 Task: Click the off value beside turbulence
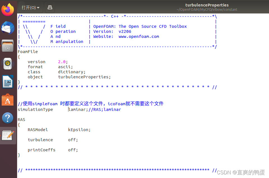pyautogui.click(x=73, y=140)
